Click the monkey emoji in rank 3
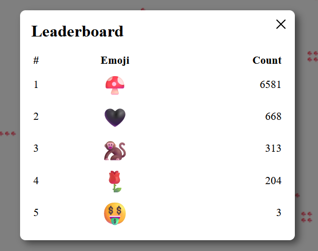This screenshot has width=318, height=251. click(115, 150)
